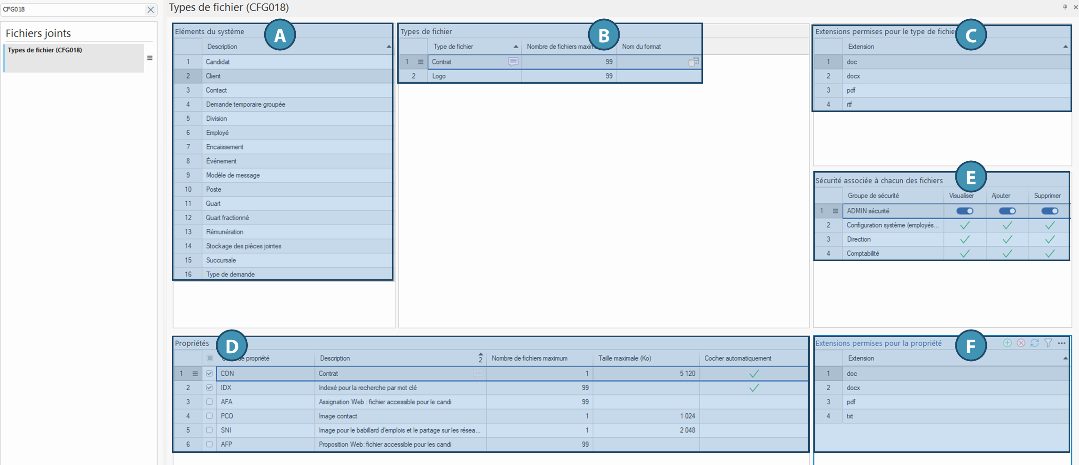Uncheck the CON property checkbox
The image size is (1079, 465).
click(209, 374)
